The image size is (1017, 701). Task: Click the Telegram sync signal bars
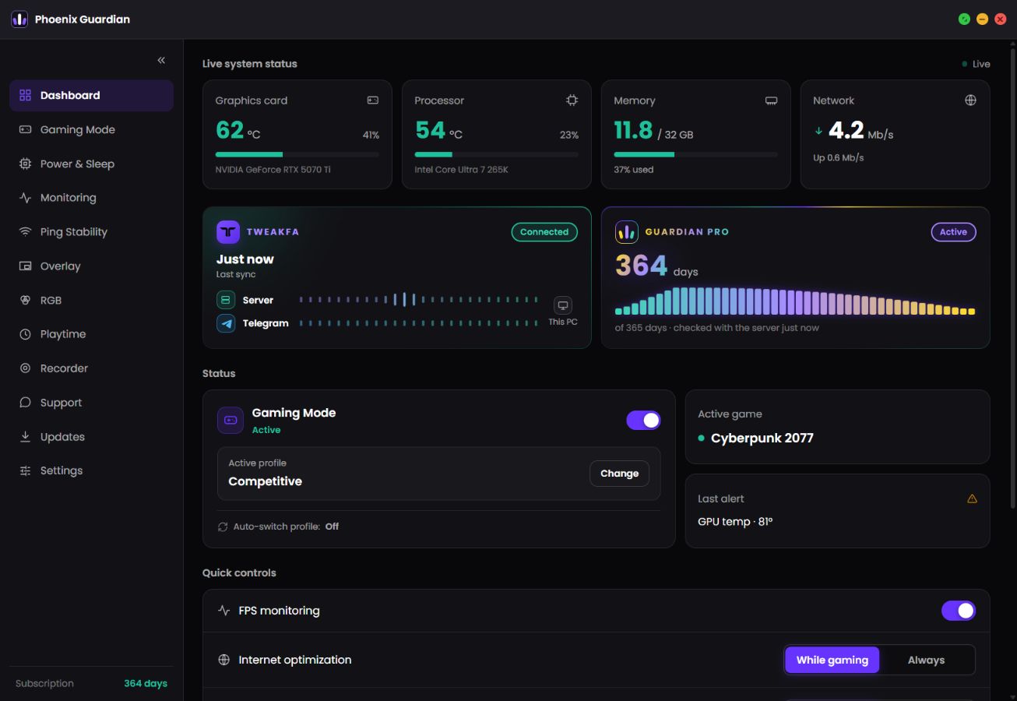(x=418, y=323)
